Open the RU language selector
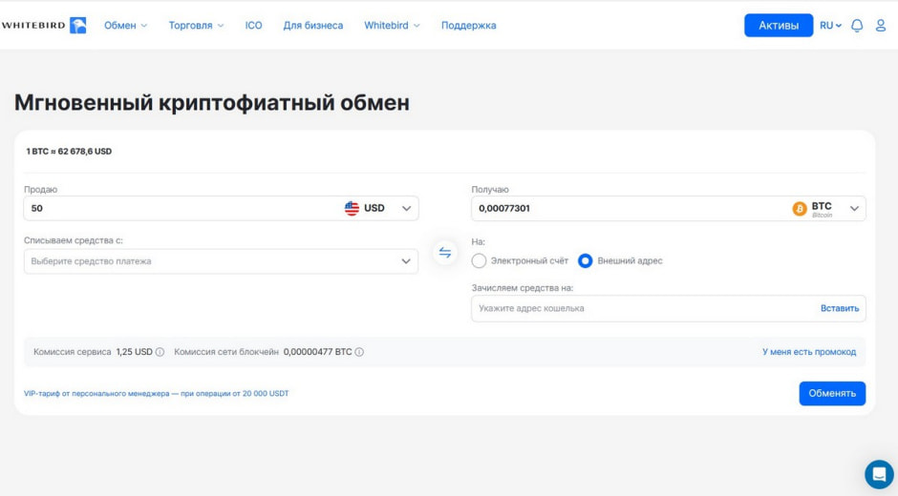 coord(830,25)
